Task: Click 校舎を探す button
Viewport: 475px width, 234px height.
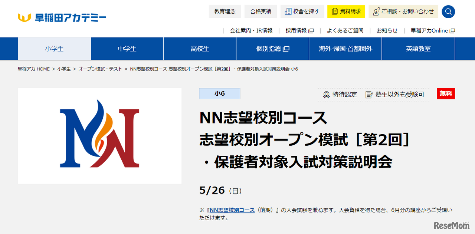Action: point(302,11)
